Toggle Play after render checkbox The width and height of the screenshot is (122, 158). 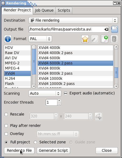[x=6, y=126]
